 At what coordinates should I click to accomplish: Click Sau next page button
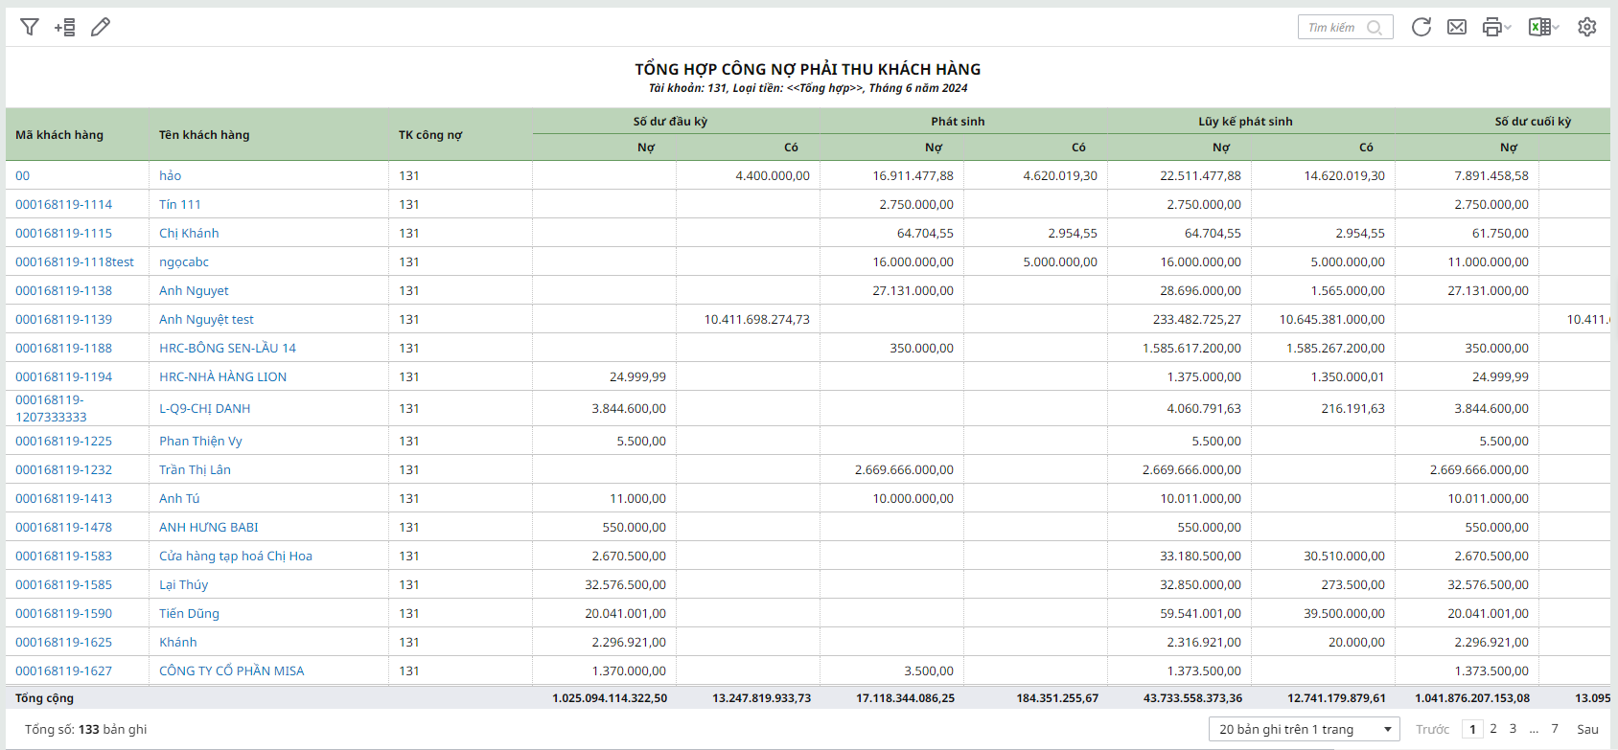1588,729
